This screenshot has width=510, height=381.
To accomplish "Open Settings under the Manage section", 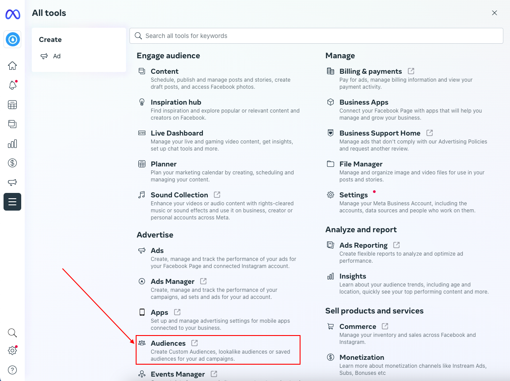I will (353, 195).
